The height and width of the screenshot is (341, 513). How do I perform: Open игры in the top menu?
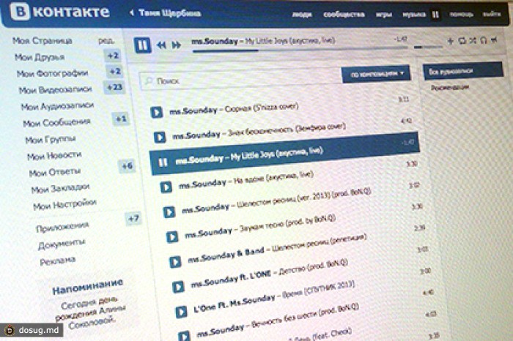click(x=384, y=15)
